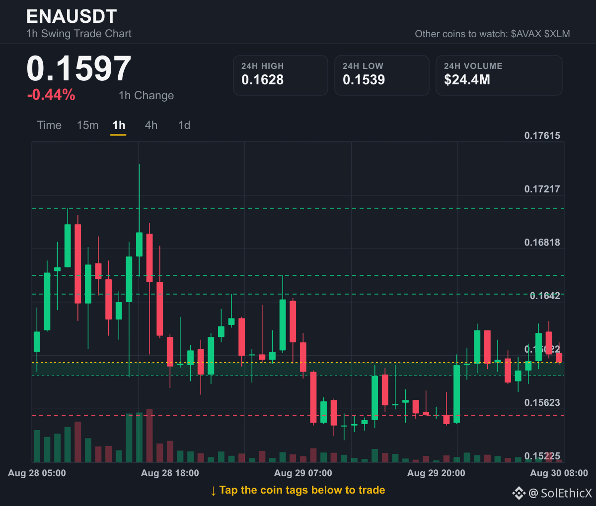Click the Aug 29 20:00 time label
This screenshot has height=506, width=596.
436,473
